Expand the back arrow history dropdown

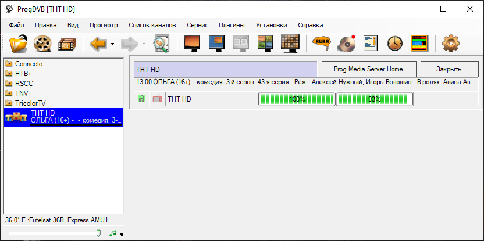[112, 44]
